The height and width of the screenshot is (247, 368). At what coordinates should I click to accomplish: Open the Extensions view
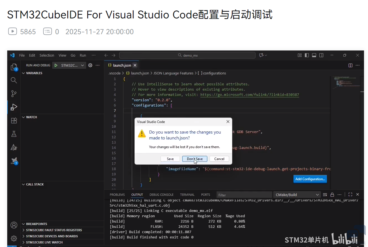(14, 120)
